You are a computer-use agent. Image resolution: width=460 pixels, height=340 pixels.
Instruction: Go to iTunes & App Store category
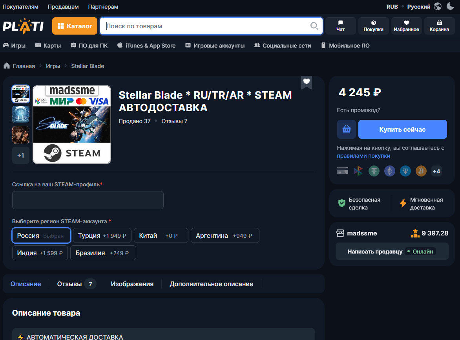(x=146, y=46)
